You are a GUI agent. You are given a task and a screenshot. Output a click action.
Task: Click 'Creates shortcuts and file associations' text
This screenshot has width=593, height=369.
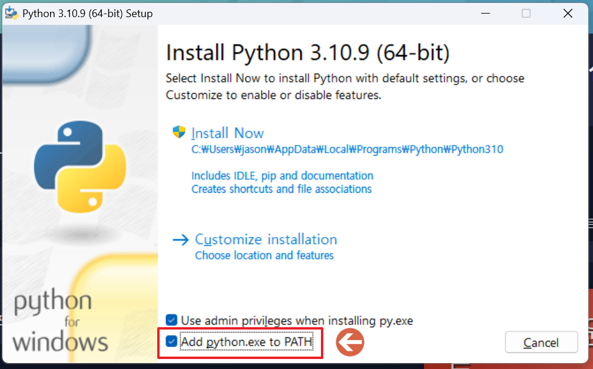point(281,189)
